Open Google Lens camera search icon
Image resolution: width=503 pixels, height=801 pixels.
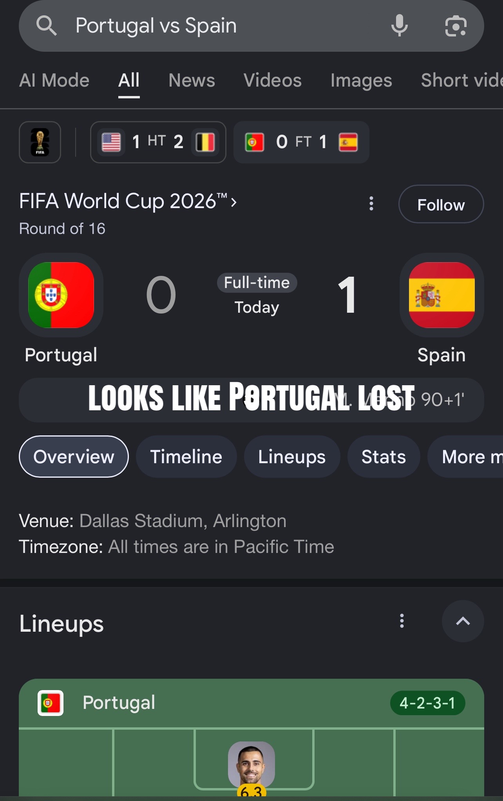(456, 26)
